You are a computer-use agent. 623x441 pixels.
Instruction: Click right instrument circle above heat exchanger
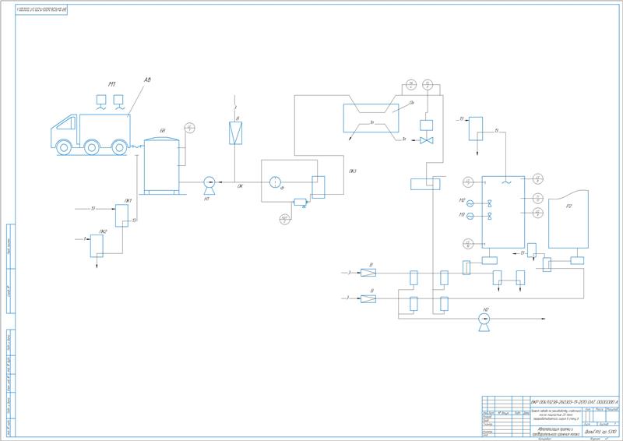(x=427, y=84)
